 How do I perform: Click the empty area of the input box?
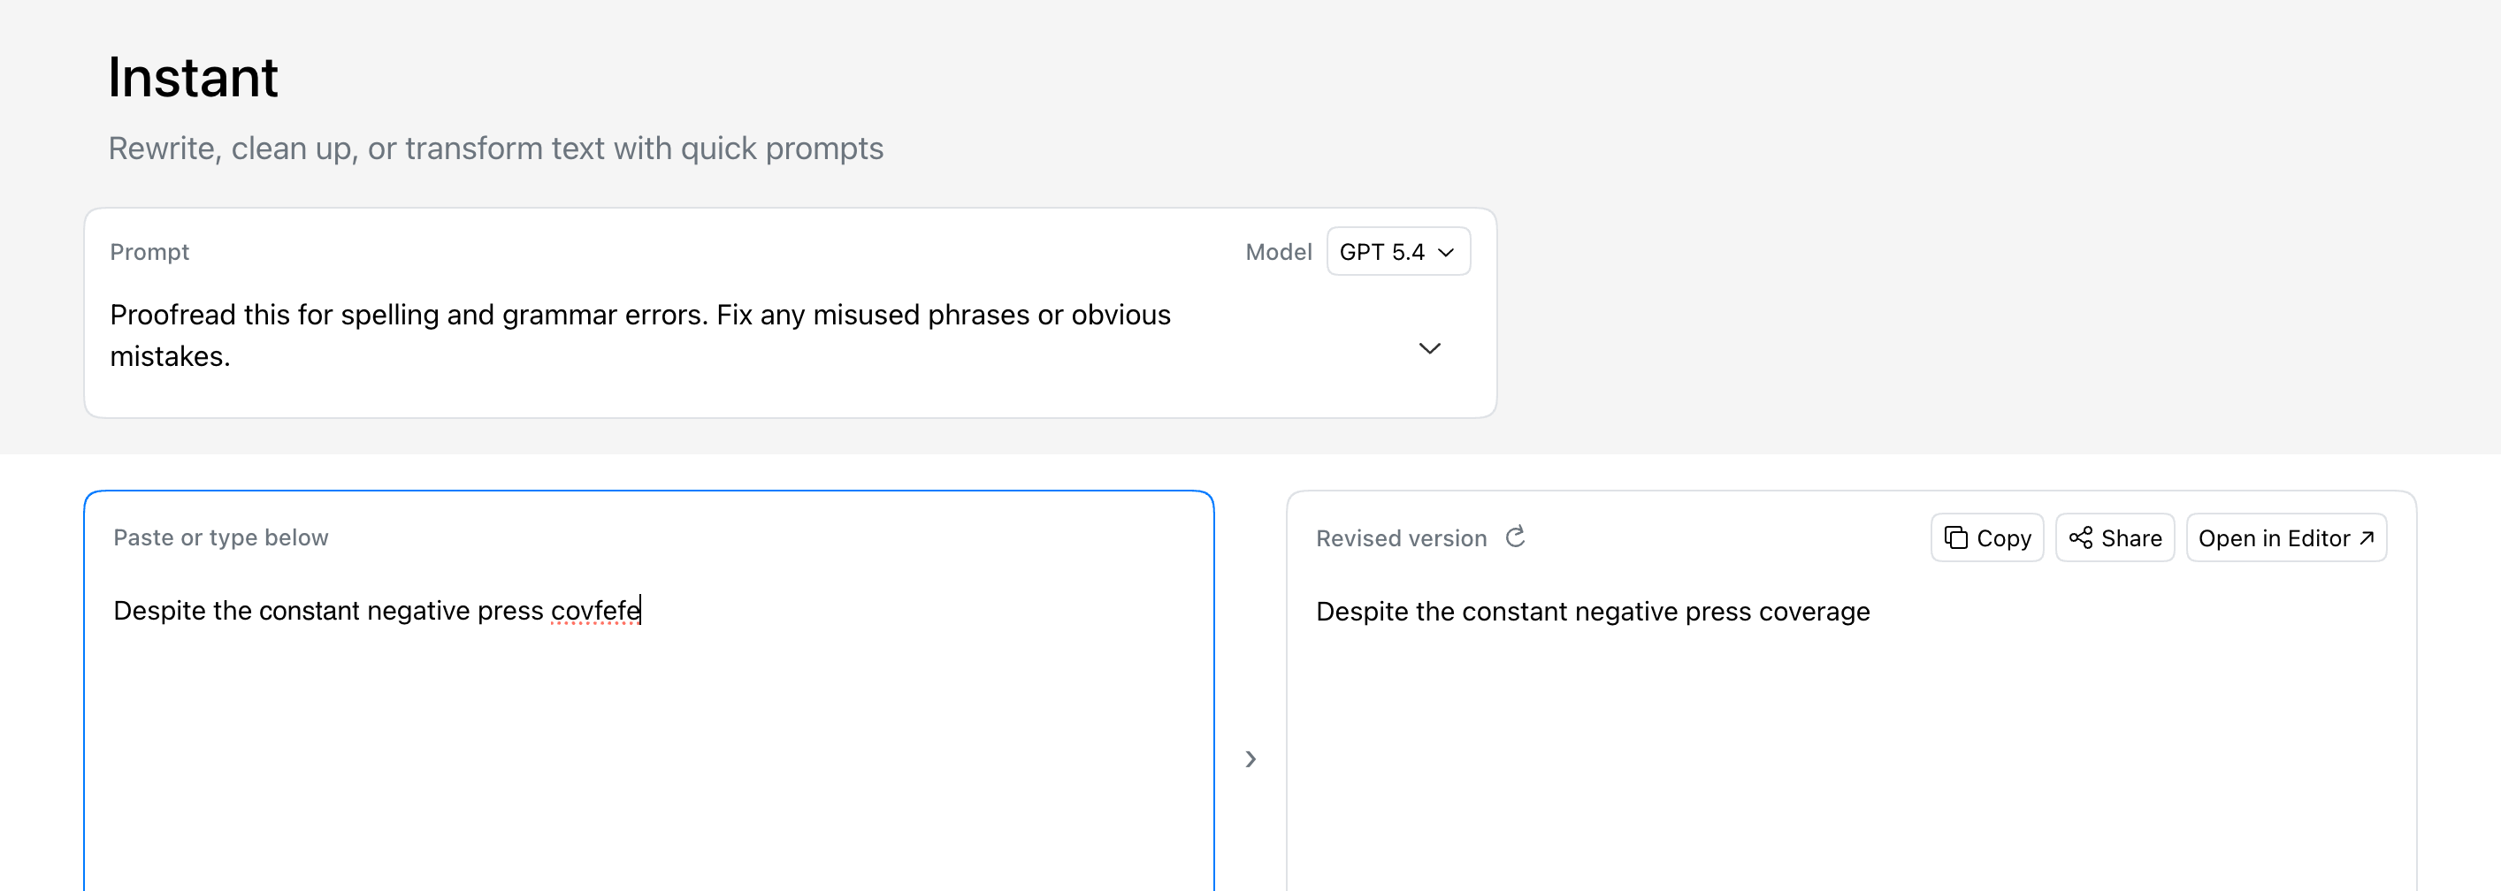pyautogui.click(x=647, y=766)
